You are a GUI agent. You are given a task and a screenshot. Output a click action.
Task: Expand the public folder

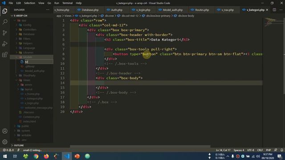pos(32,126)
